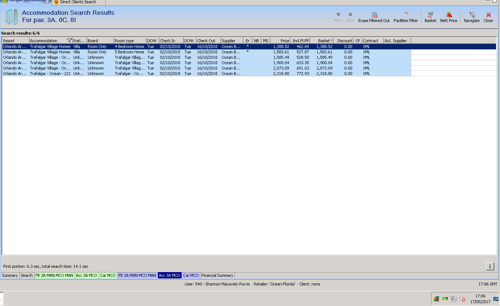Open the taskbar clock showing 17/05/2017
Image resolution: width=500 pixels, height=306 pixels.
coord(480,299)
